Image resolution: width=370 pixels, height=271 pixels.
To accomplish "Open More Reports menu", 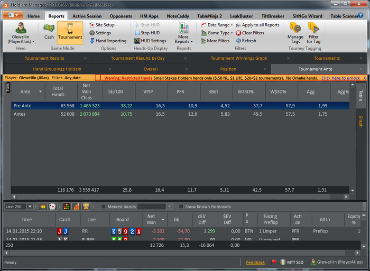I will (183, 33).
